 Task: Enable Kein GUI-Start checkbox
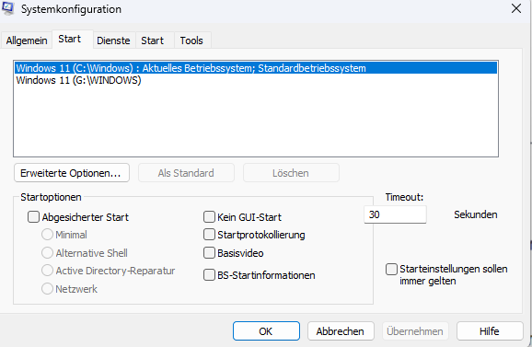(x=209, y=216)
